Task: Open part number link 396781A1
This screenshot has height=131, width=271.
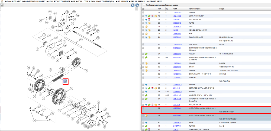Action: (x=177, y=37)
